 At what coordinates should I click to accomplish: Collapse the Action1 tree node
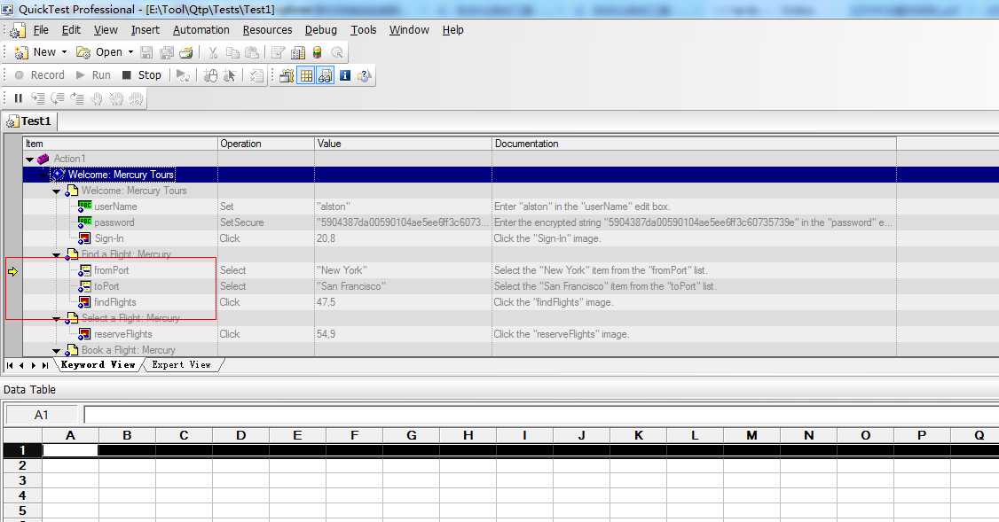pyautogui.click(x=29, y=160)
